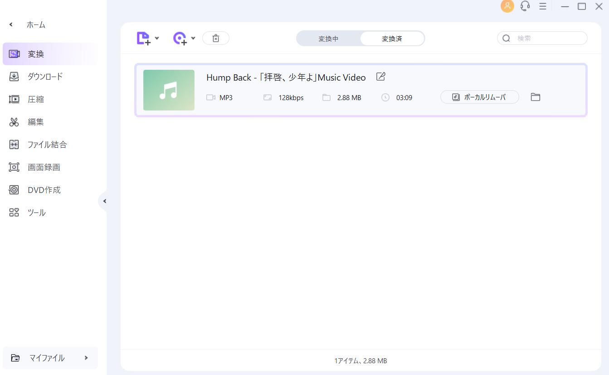Click the 03:09 duration value
The width and height of the screenshot is (609, 375).
pyautogui.click(x=404, y=97)
